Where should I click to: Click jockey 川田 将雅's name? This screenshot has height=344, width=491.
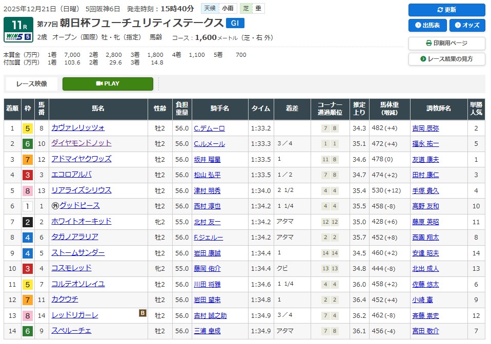pos(207,285)
